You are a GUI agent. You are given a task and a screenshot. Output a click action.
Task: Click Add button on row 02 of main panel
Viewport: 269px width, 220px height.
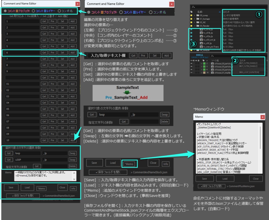[x=73, y=90]
